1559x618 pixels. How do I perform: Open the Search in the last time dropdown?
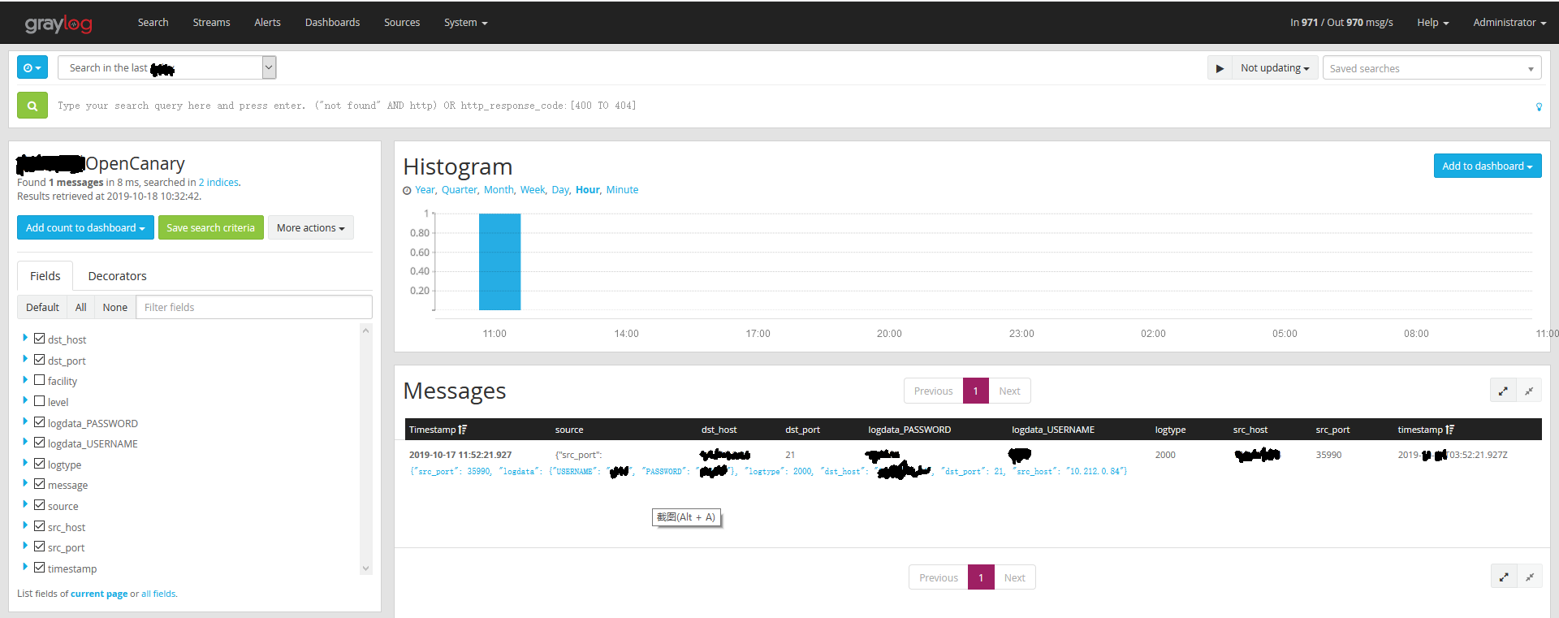(167, 67)
